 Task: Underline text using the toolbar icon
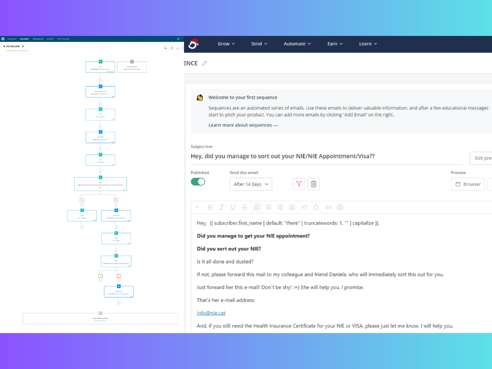tap(233, 207)
